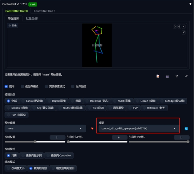Select the OpenPose (姿态) control type
This screenshot has height=174, width=194.
[x=97, y=101]
